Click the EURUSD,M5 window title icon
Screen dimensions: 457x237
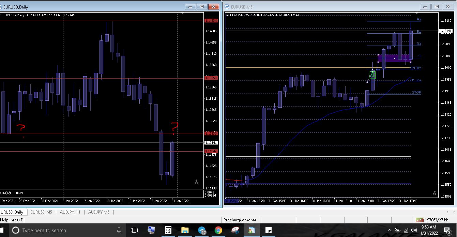point(227,6)
